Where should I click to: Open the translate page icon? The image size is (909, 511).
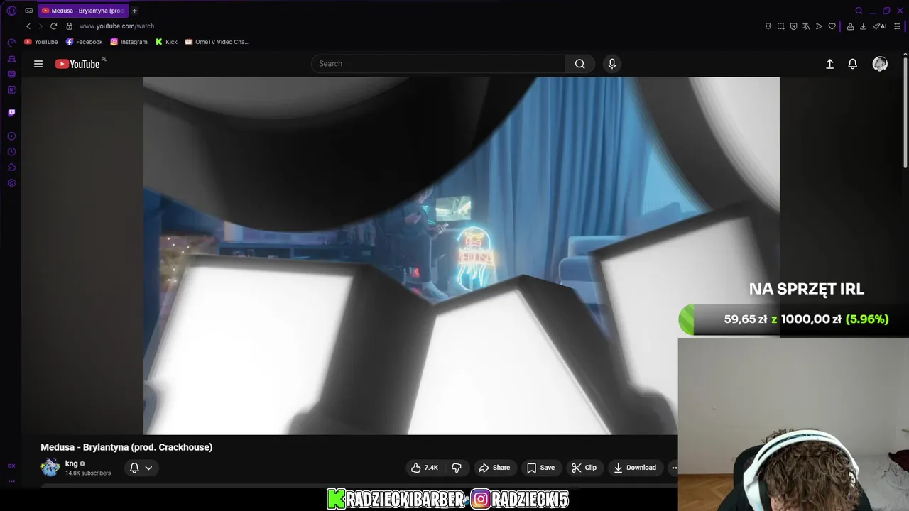(806, 26)
